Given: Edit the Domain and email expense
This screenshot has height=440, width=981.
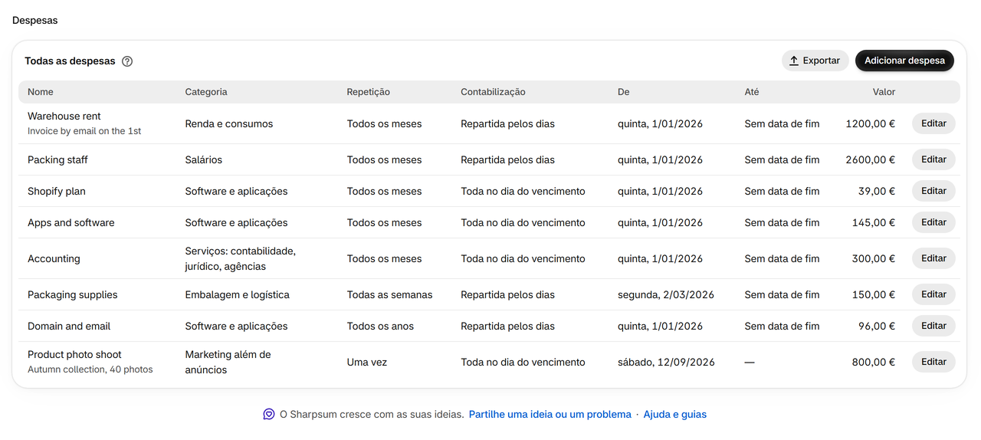Looking at the screenshot, I should pos(933,326).
